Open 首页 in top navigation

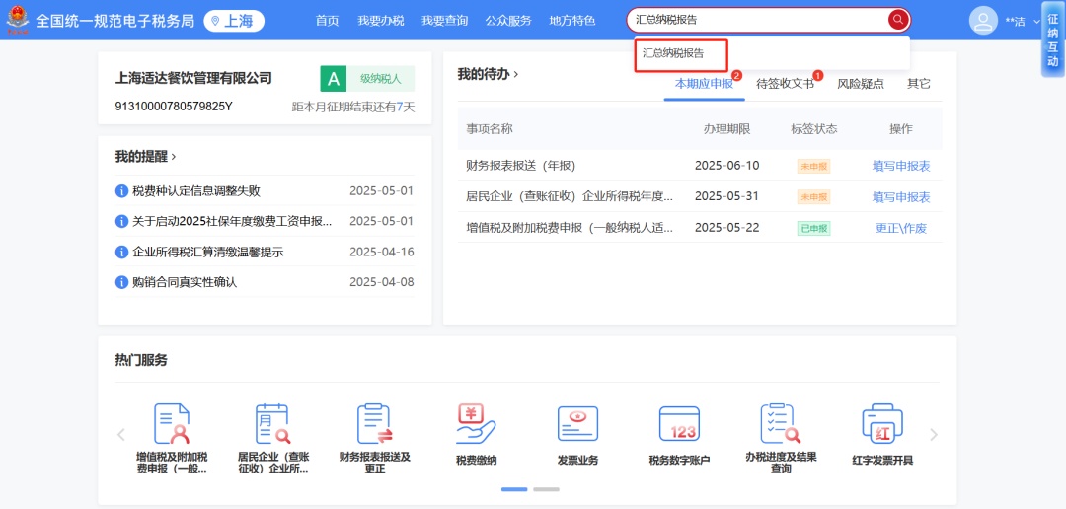tap(327, 21)
